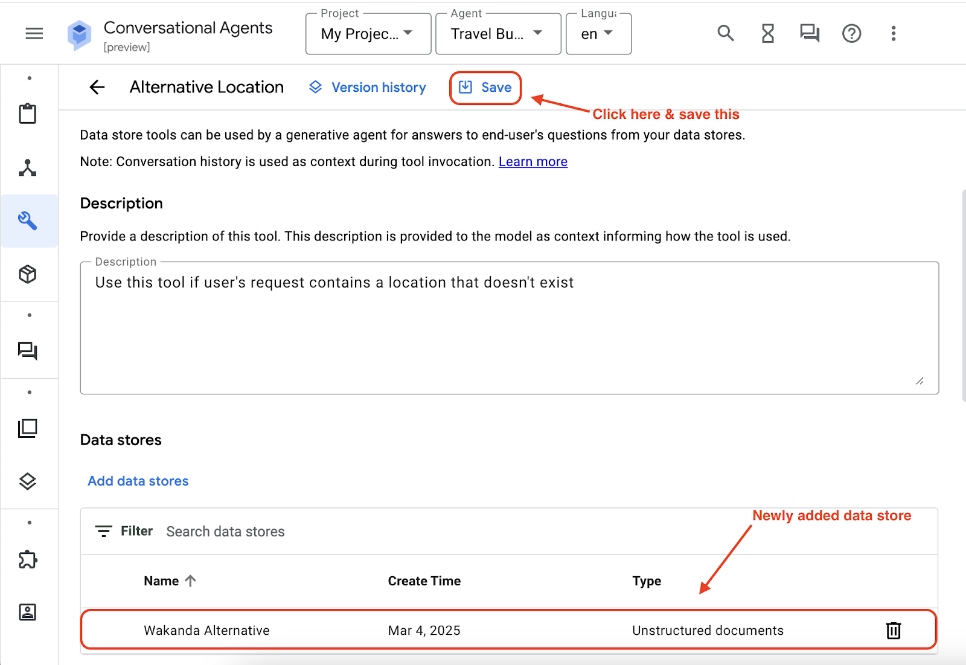966x665 pixels.
Task: Open the hamburger navigation menu
Action: click(x=34, y=34)
